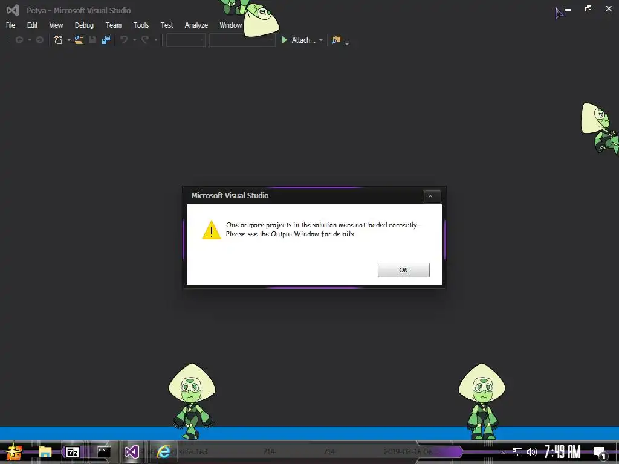Click the volume speaker icon in tray

tap(532, 452)
